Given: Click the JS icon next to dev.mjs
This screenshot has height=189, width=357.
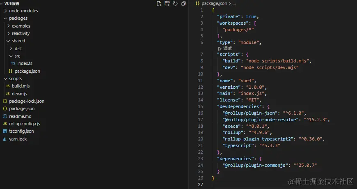Looking at the screenshot, I should point(8,94).
